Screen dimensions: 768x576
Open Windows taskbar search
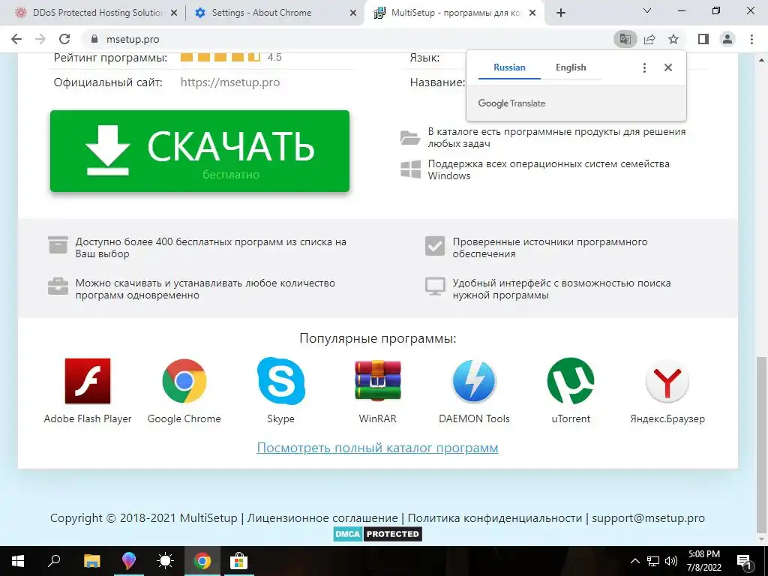pyautogui.click(x=54, y=561)
